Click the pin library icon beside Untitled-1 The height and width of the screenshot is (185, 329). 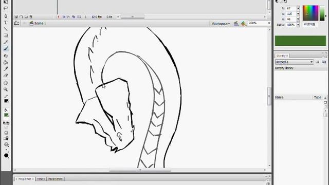[x=318, y=62]
